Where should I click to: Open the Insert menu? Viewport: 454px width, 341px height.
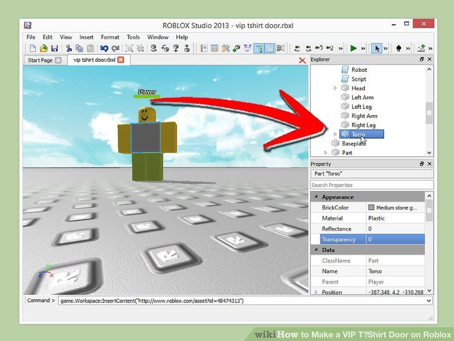point(86,37)
